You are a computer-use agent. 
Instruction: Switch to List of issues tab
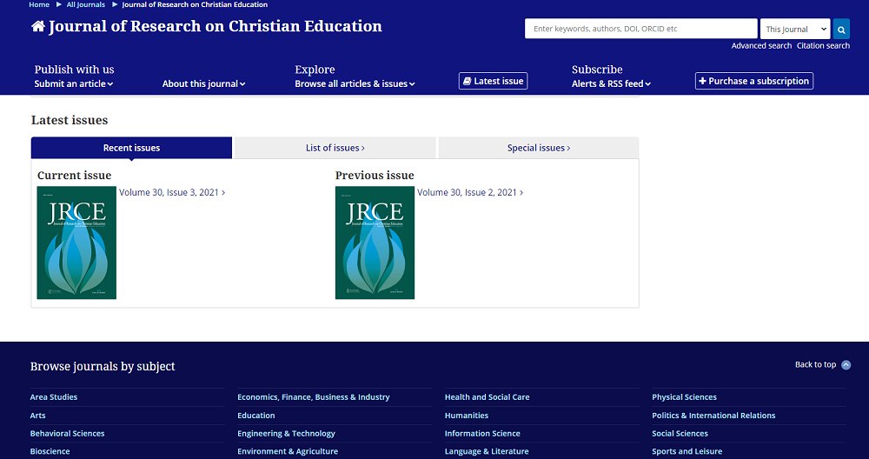(x=335, y=148)
